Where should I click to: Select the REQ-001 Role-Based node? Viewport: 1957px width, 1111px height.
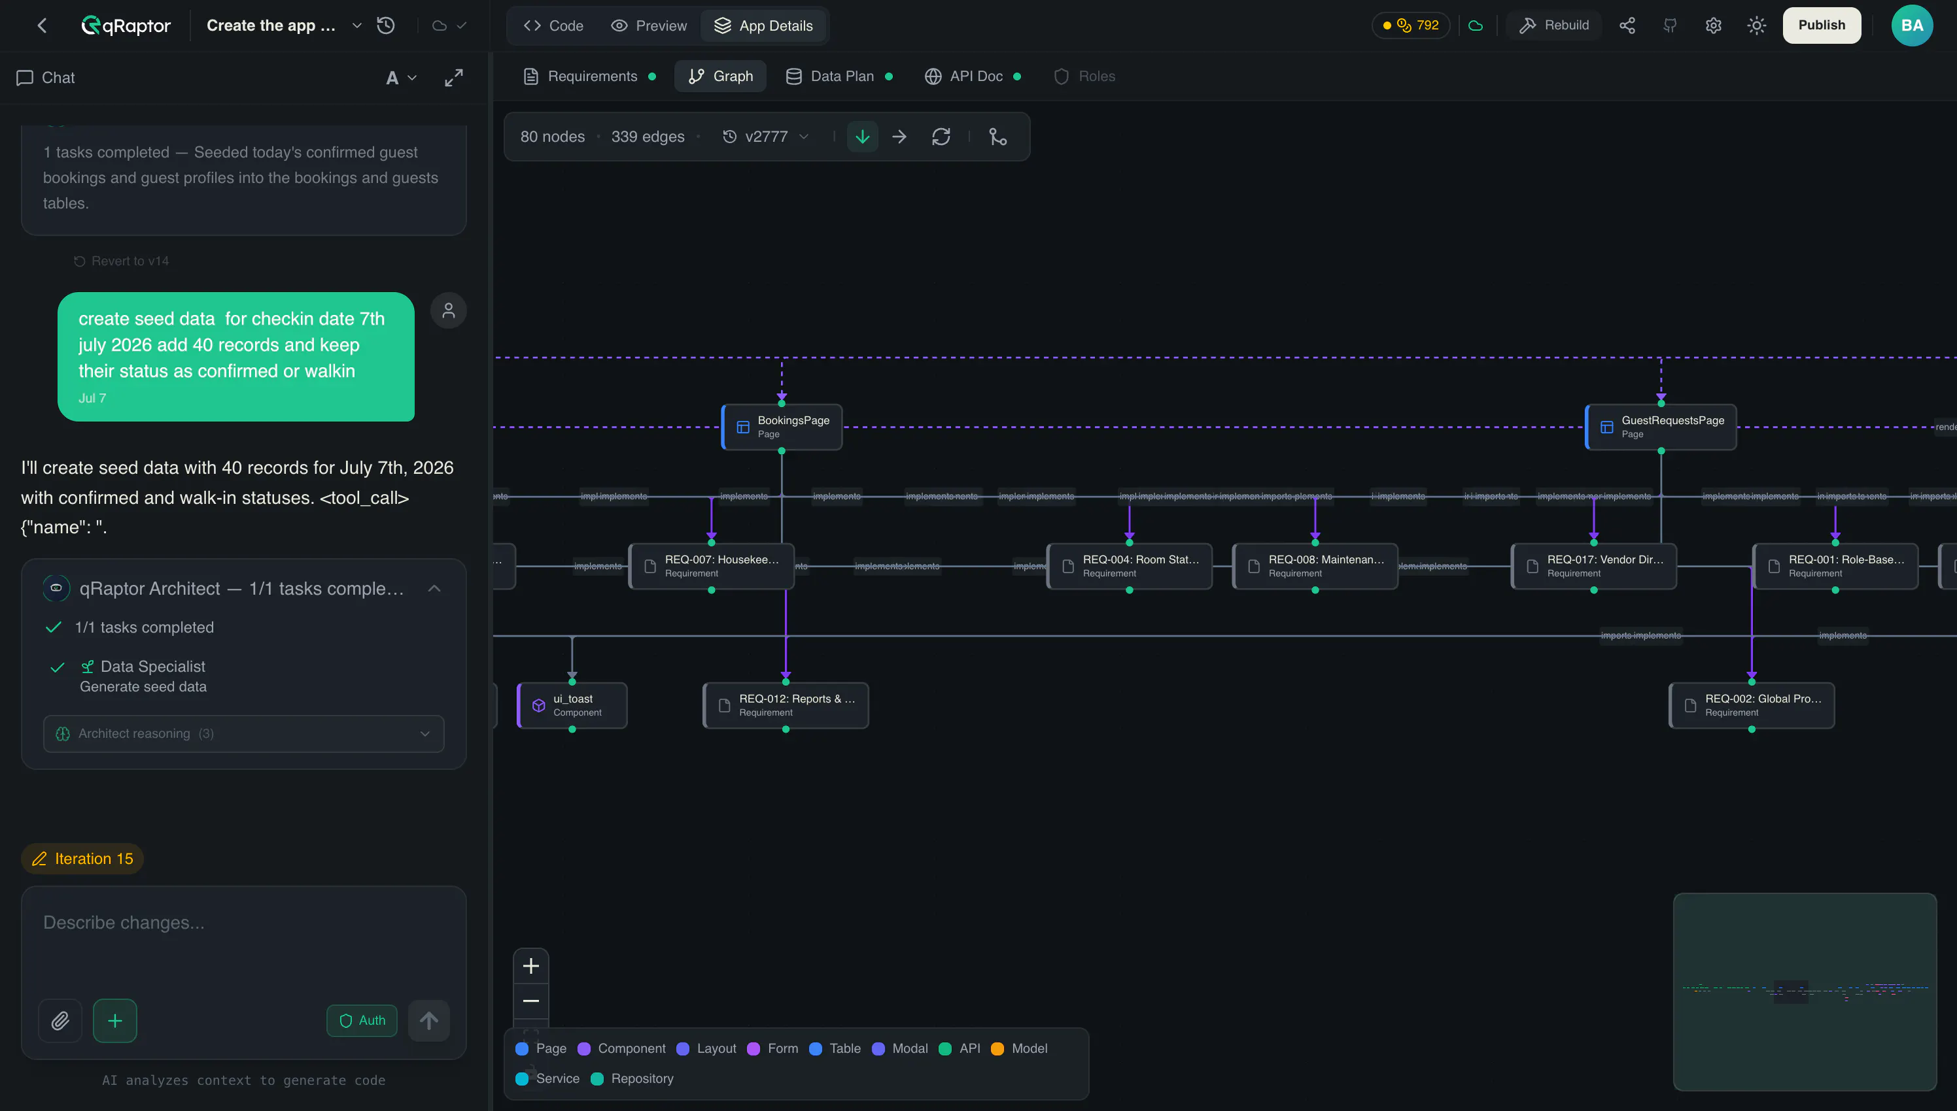click(x=1835, y=566)
